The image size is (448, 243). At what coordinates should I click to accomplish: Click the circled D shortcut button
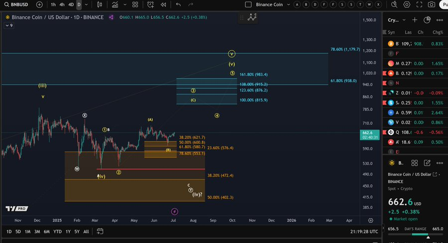click(x=315, y=4)
